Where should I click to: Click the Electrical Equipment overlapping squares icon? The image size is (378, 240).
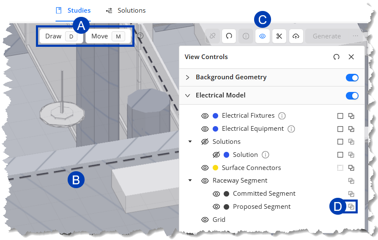click(x=351, y=129)
